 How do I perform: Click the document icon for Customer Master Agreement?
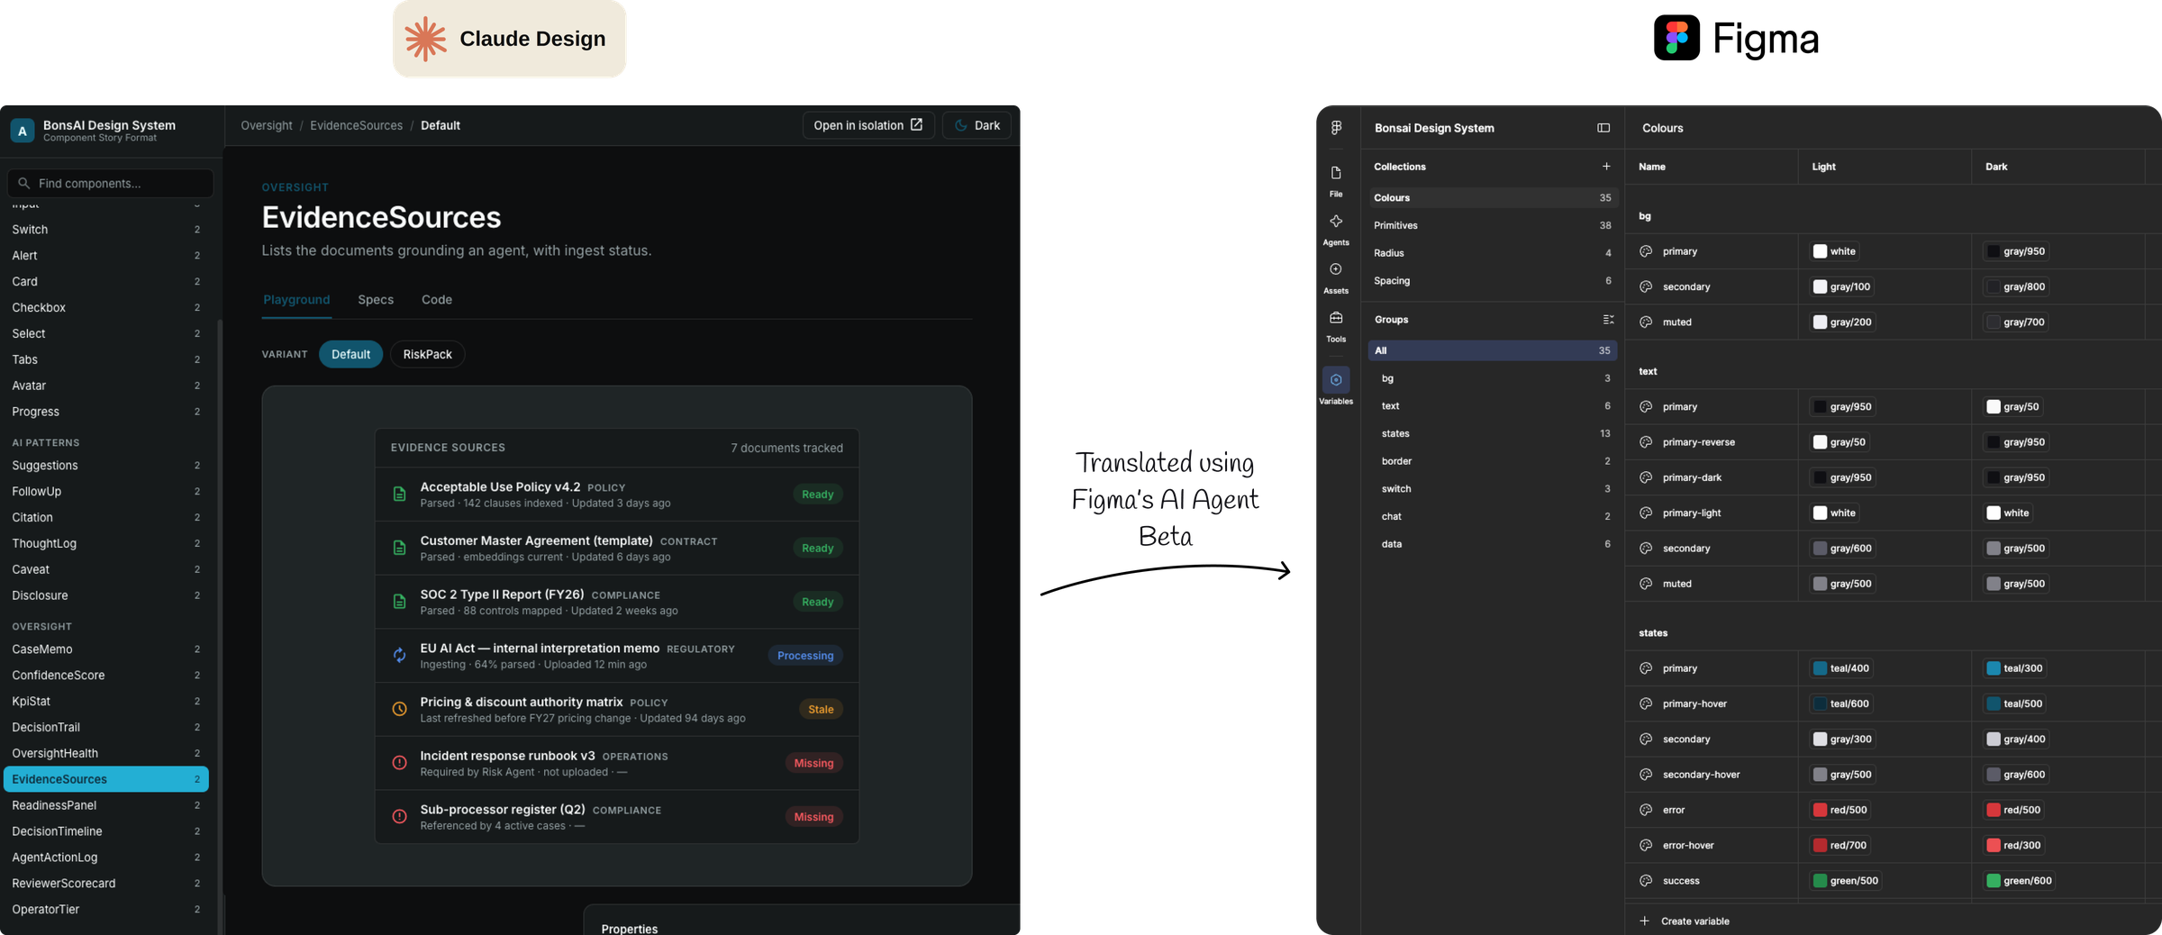[x=399, y=548]
